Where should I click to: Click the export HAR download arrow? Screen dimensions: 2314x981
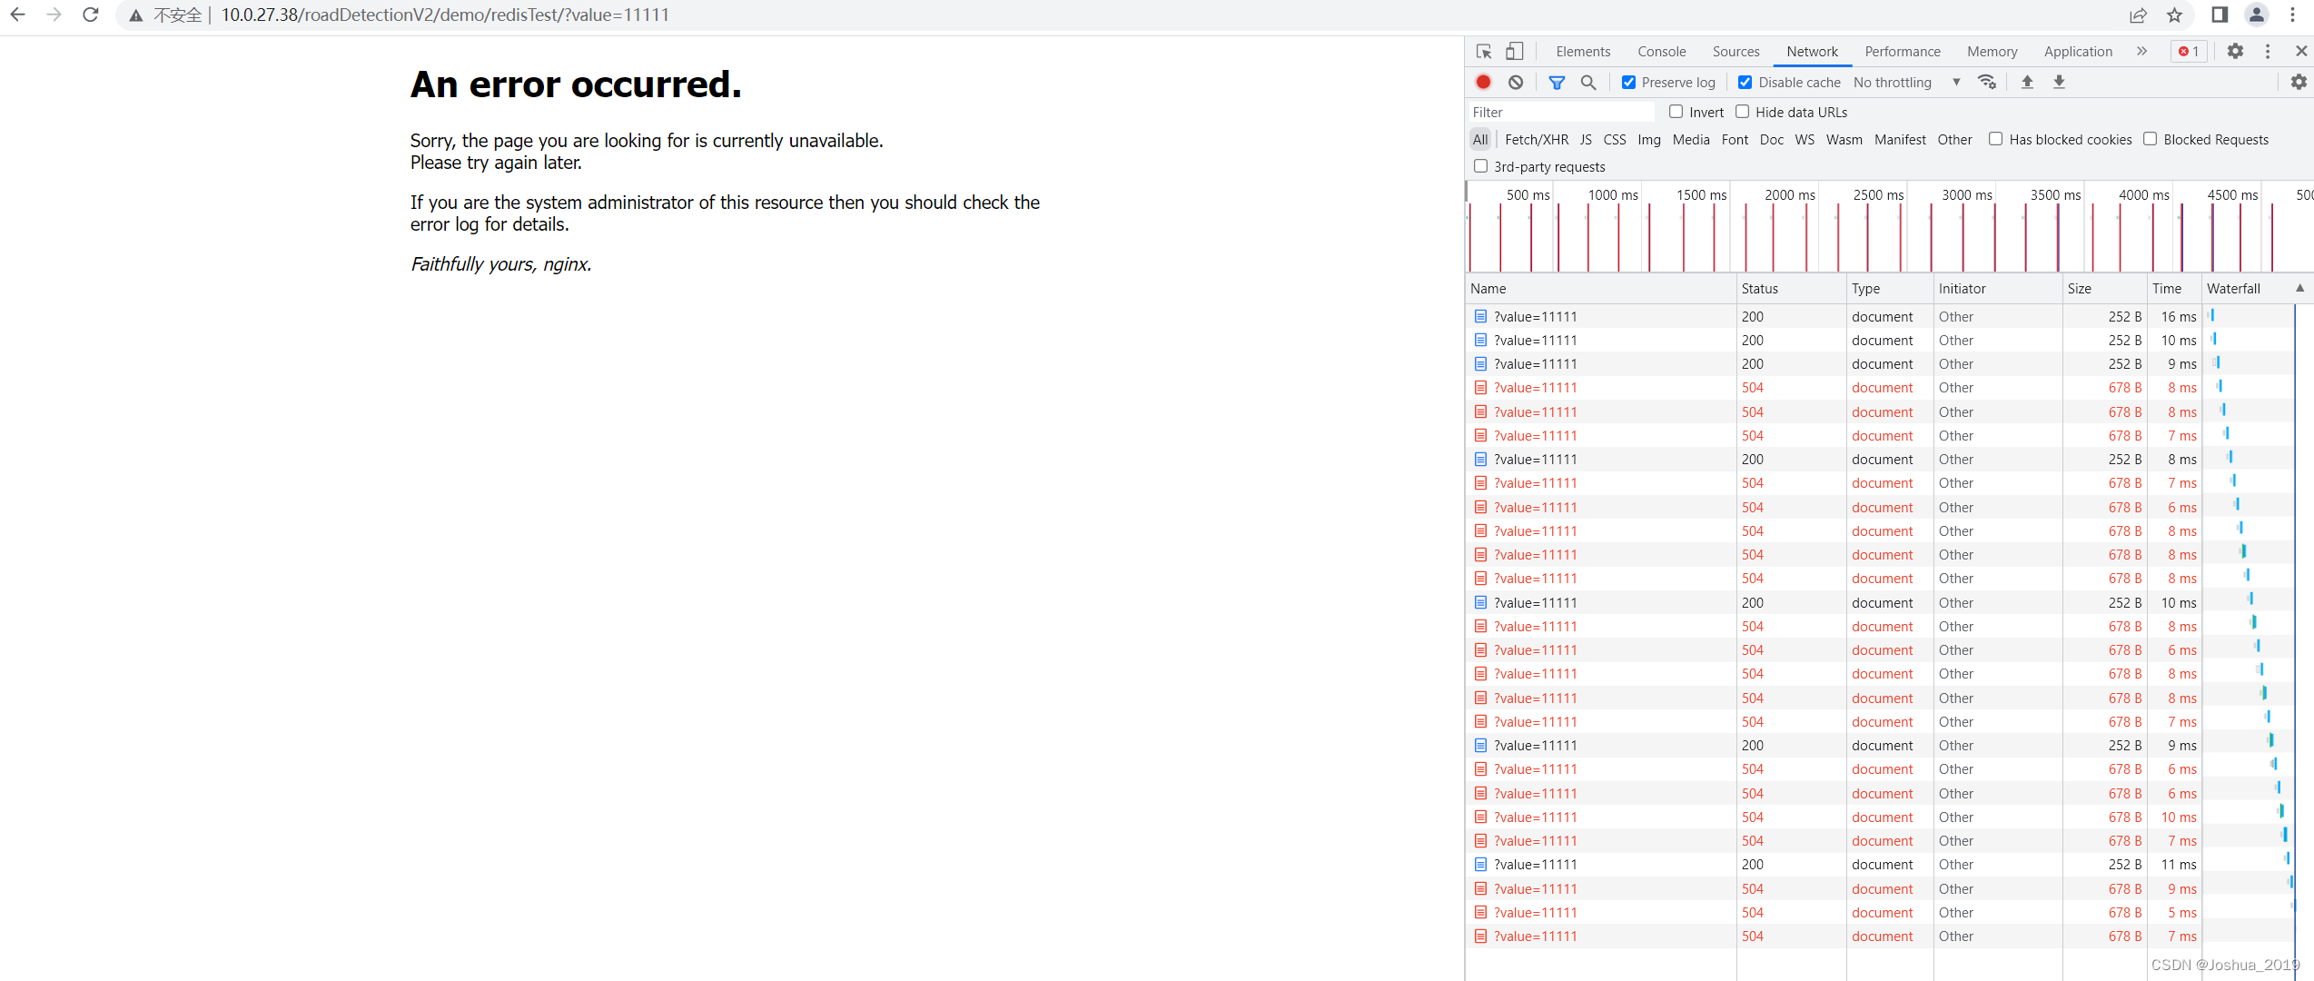click(x=2059, y=82)
